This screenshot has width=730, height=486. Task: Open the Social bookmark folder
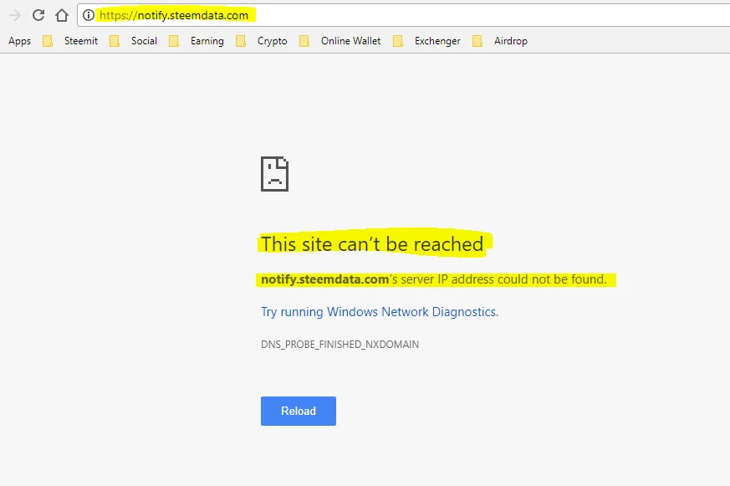(x=133, y=41)
